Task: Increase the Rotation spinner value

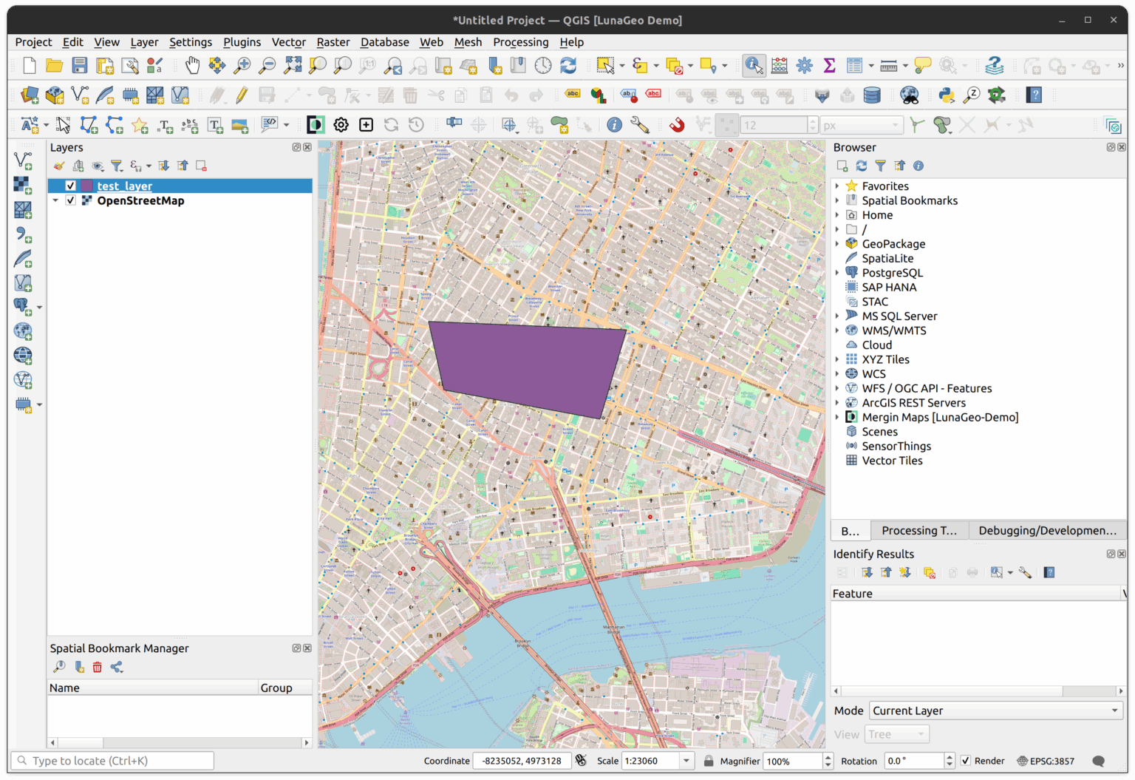Action: (950, 756)
